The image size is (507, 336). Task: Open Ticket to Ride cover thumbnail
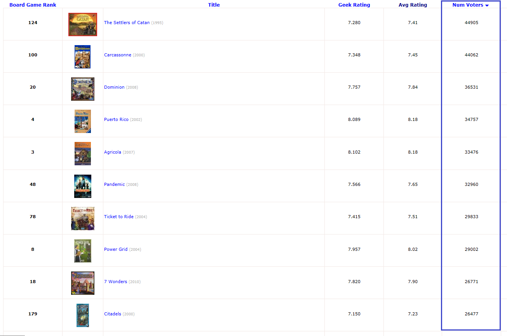point(83,219)
